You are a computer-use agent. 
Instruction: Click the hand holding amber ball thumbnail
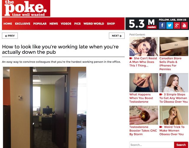(144, 115)
